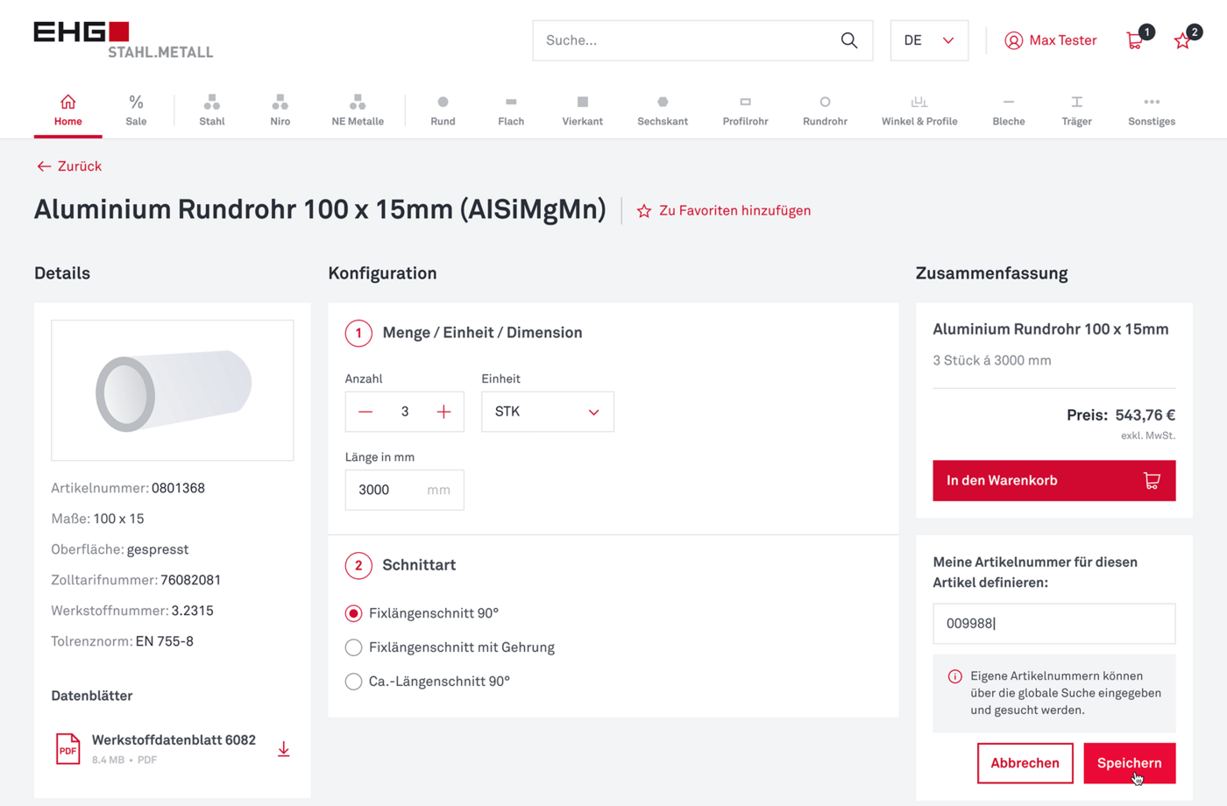Increase quantity with the plus icon

443,412
